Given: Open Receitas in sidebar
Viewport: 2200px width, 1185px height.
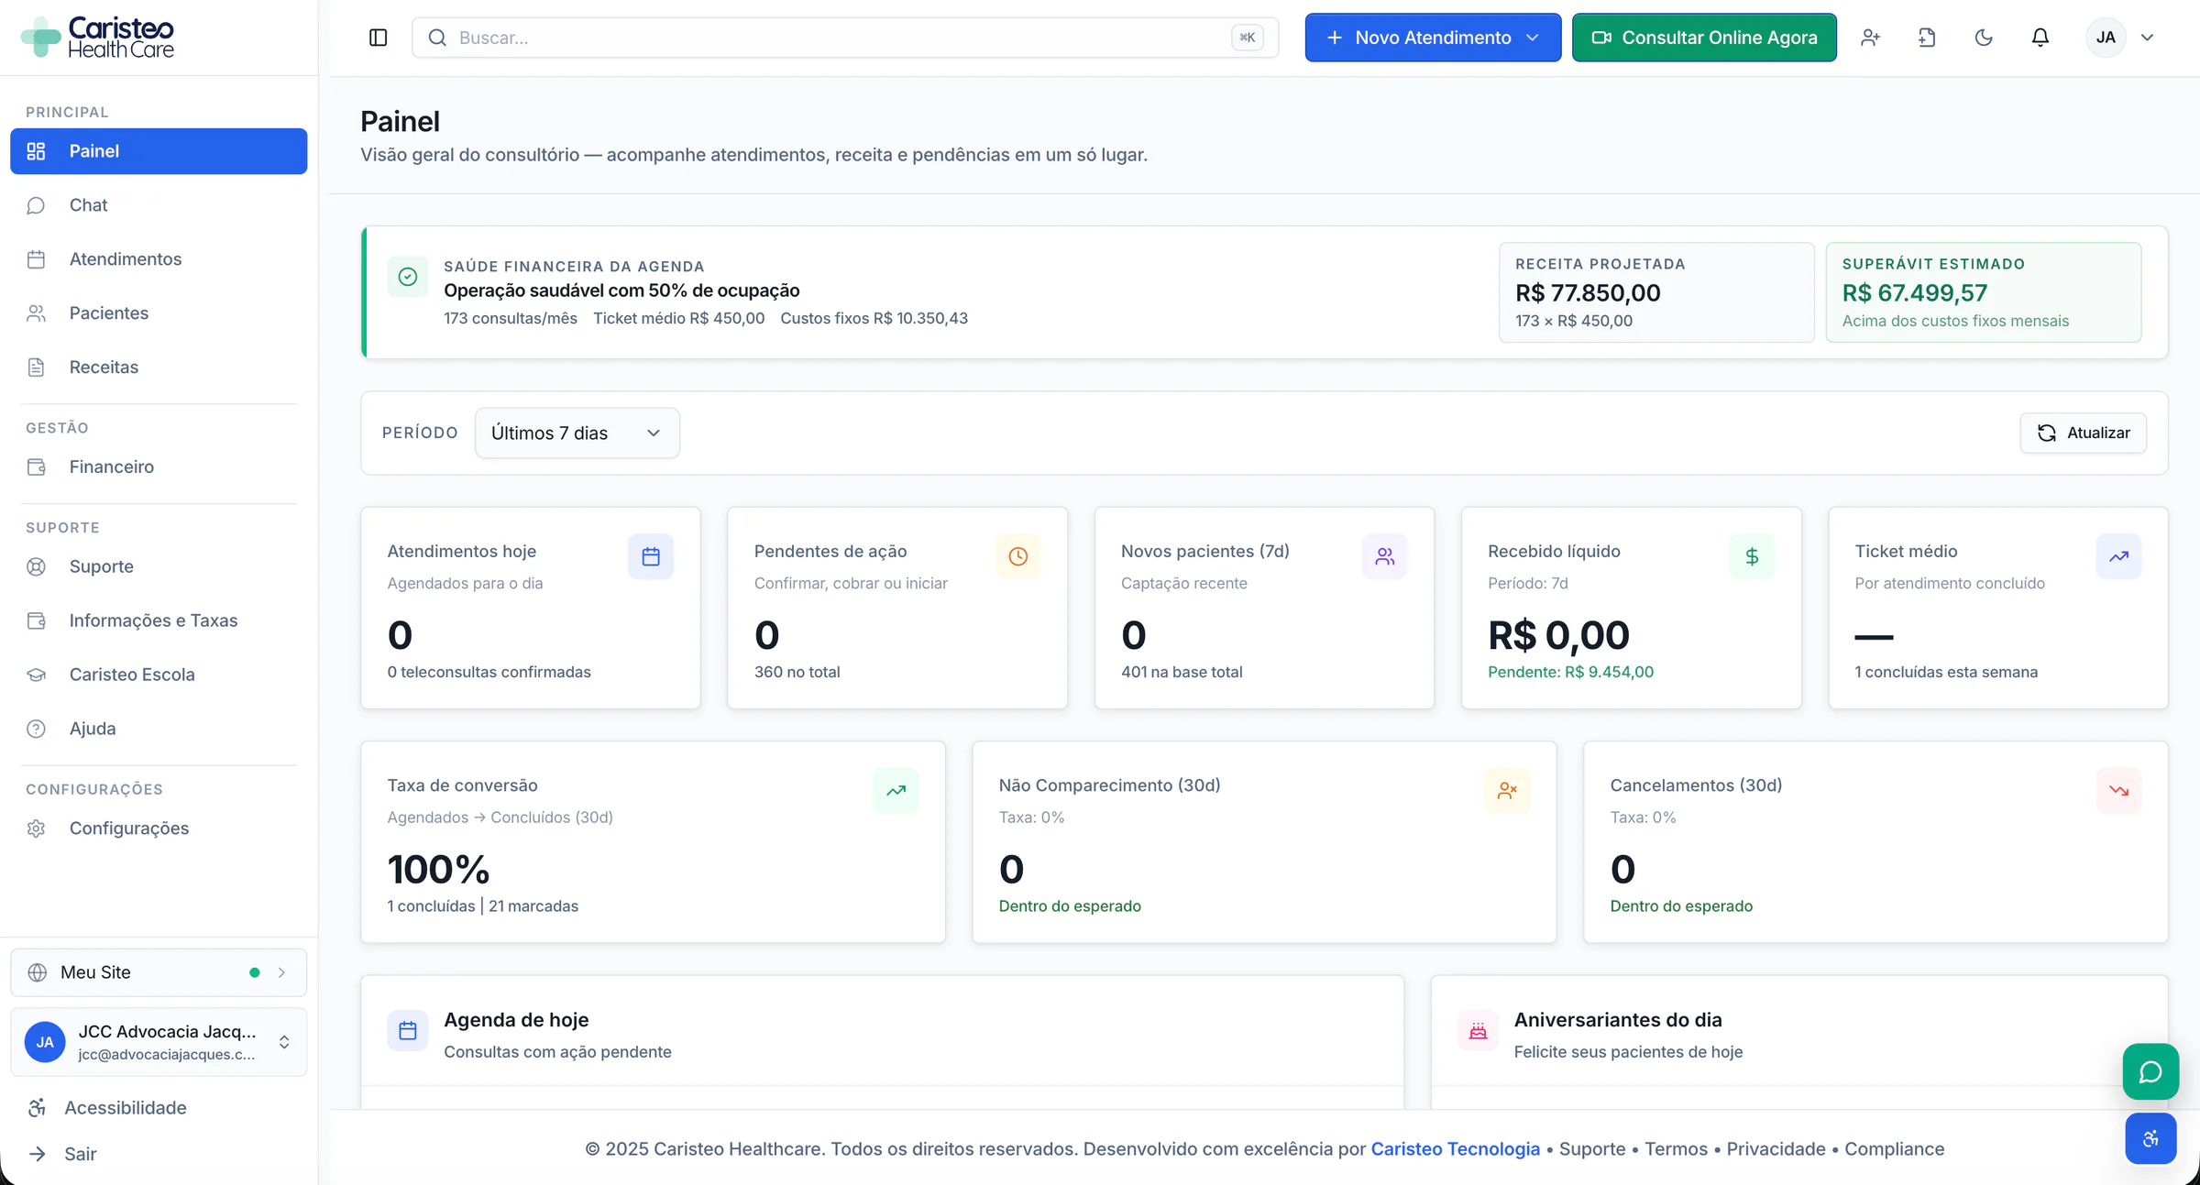Looking at the screenshot, I should click(159, 368).
